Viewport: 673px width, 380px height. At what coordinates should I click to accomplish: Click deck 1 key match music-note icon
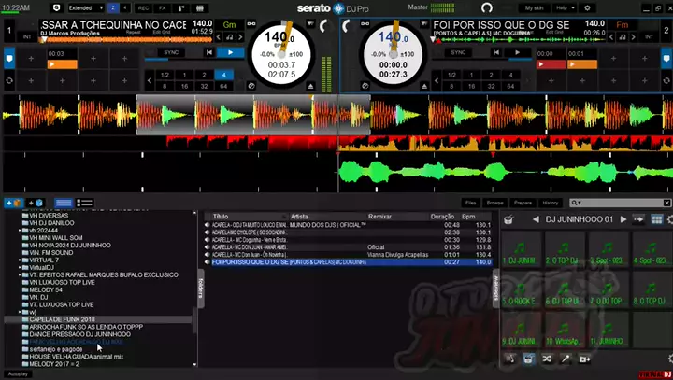click(x=230, y=37)
